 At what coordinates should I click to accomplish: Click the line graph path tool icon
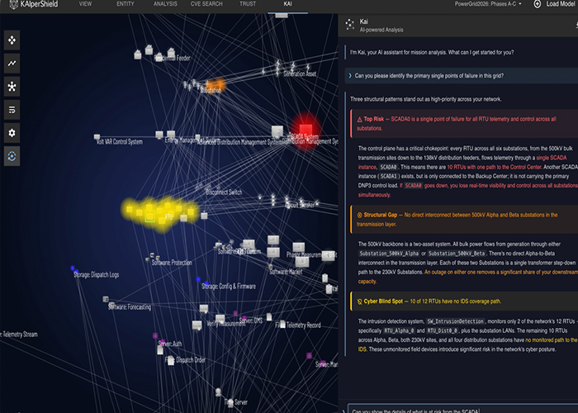click(12, 64)
